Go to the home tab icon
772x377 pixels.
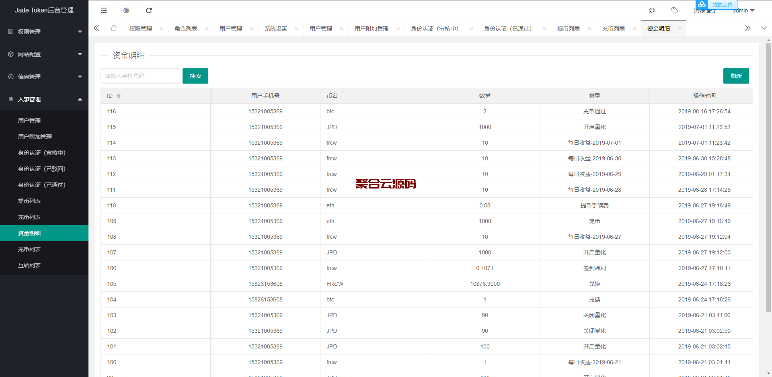[114, 29]
